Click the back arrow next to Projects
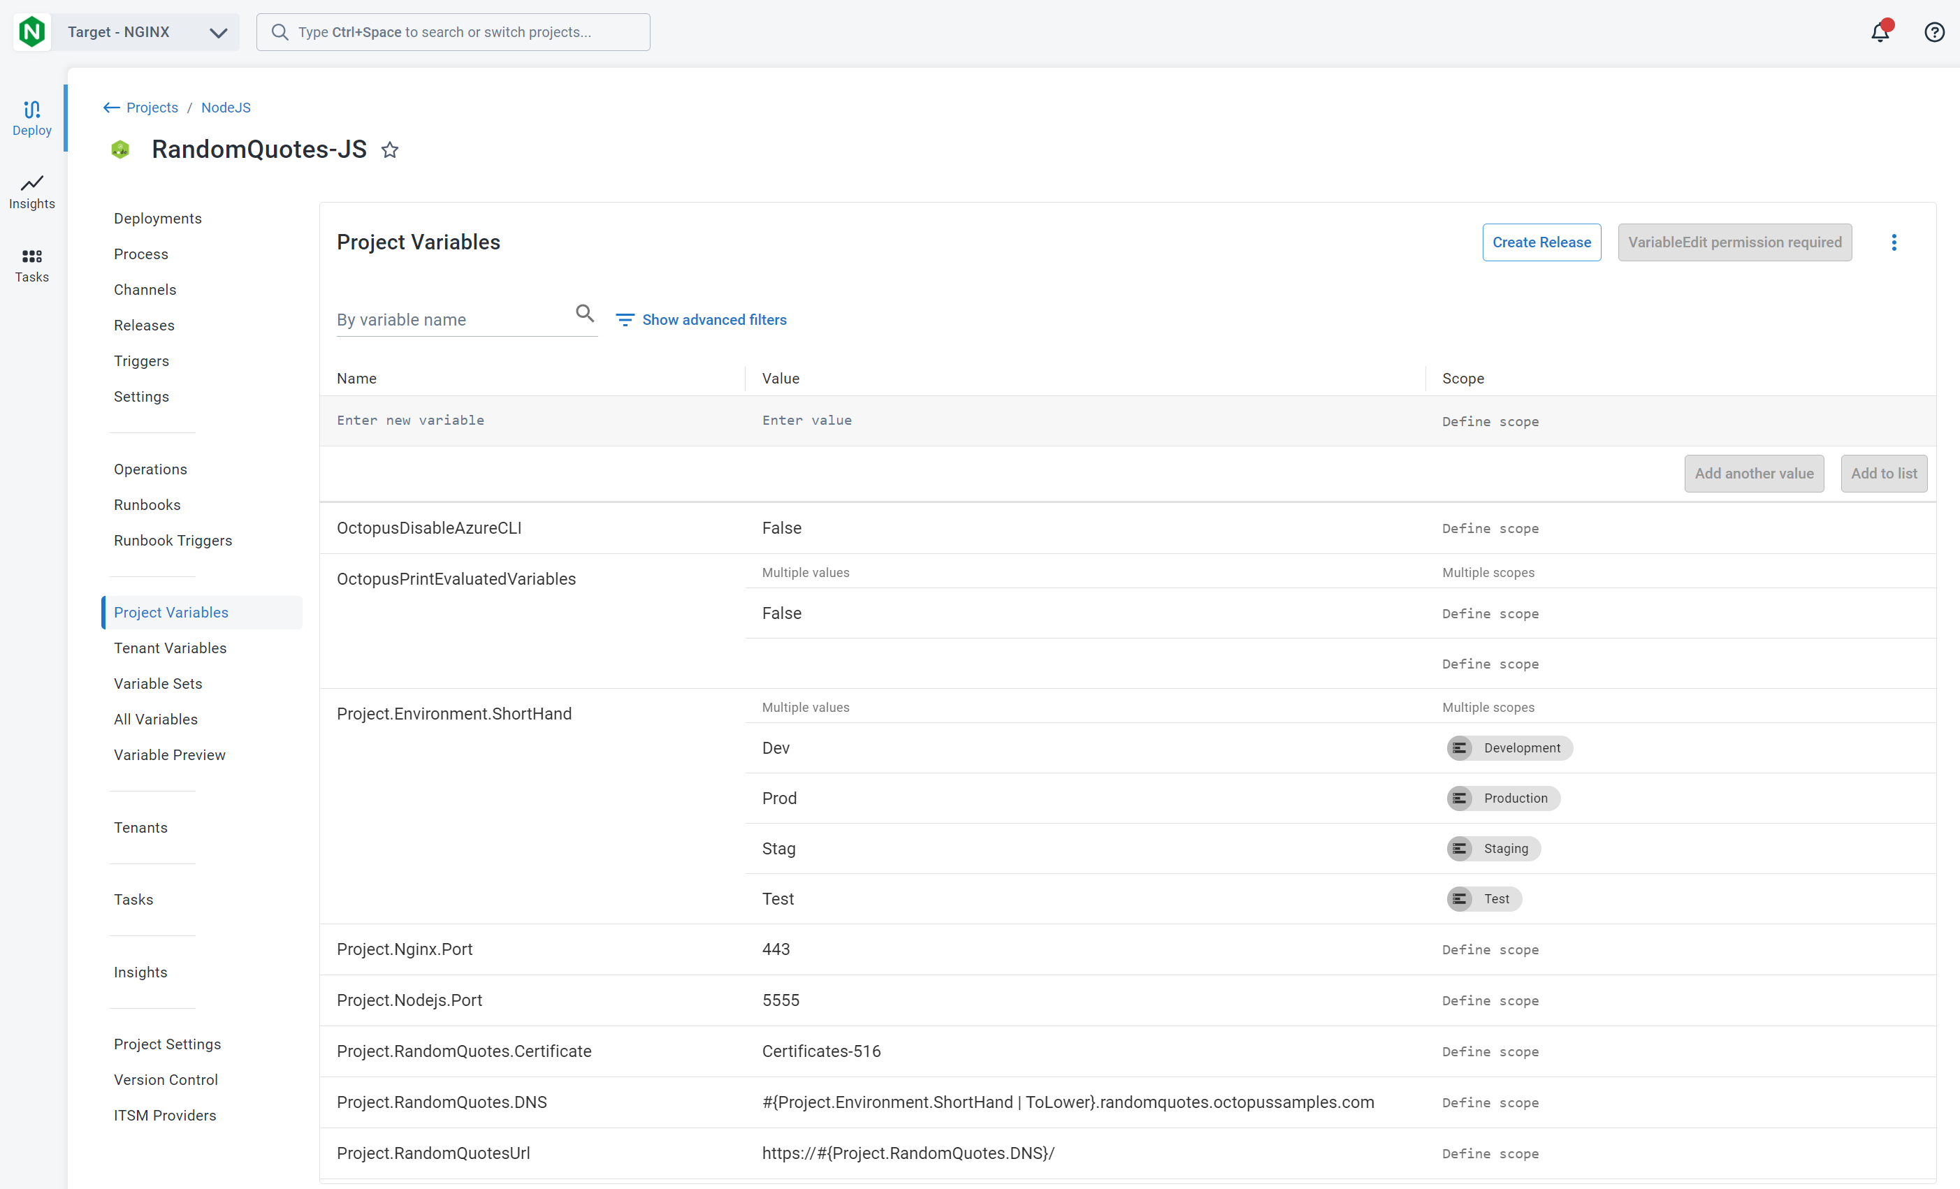This screenshot has width=1960, height=1189. coord(111,108)
